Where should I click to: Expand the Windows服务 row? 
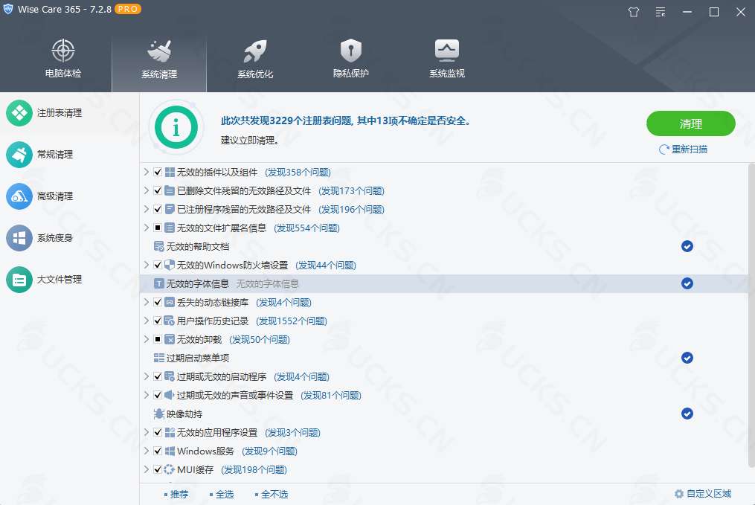(147, 451)
